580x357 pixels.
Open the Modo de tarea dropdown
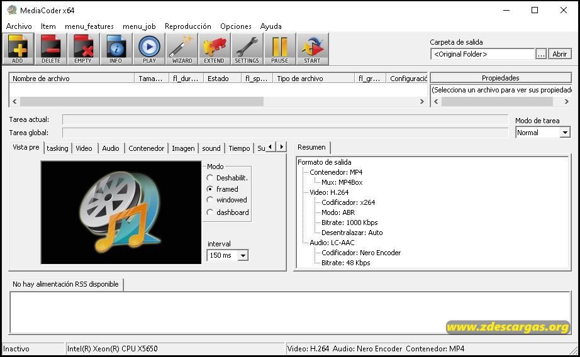click(565, 133)
